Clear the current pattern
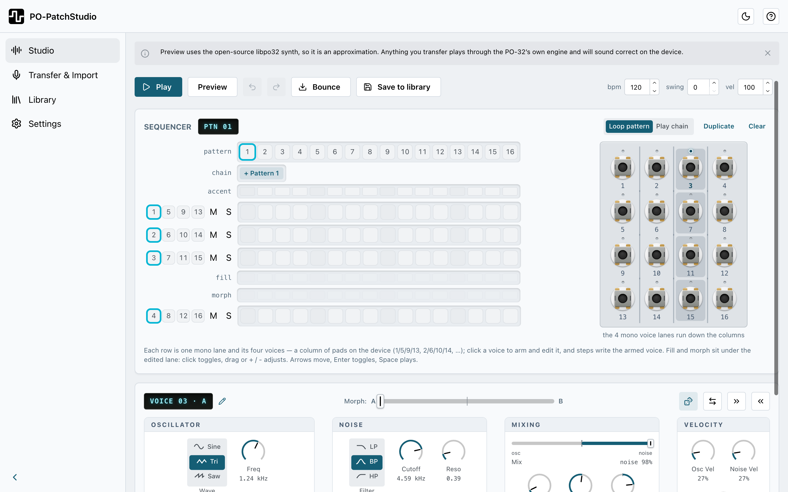This screenshot has height=492, width=788. (757, 126)
